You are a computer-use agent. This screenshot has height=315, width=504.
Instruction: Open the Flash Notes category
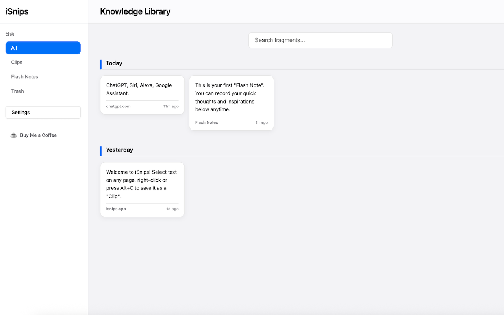click(24, 76)
